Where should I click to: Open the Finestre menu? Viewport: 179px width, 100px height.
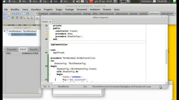click(x=107, y=9)
